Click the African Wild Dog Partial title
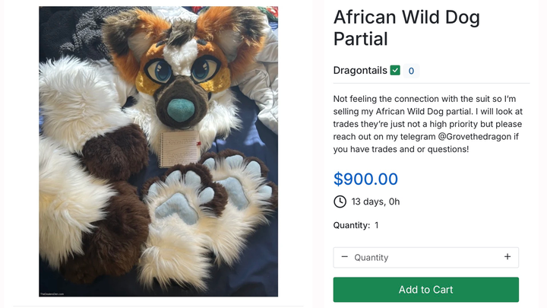This screenshot has width=547, height=308. click(406, 28)
